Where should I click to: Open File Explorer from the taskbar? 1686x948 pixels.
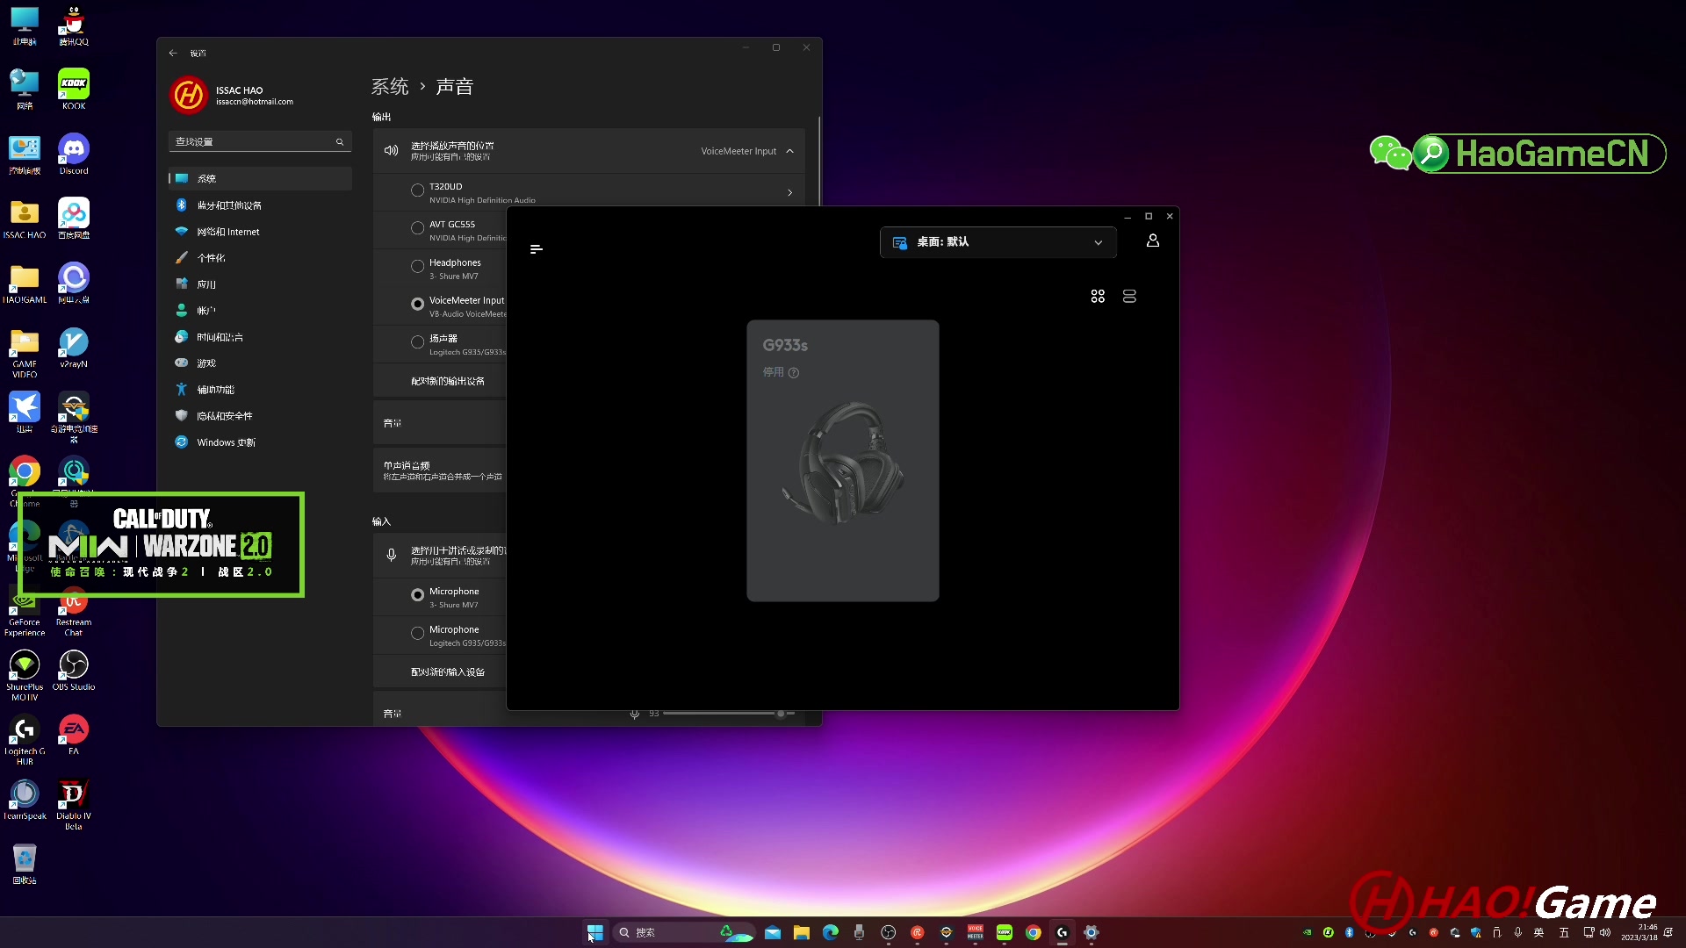click(x=802, y=932)
